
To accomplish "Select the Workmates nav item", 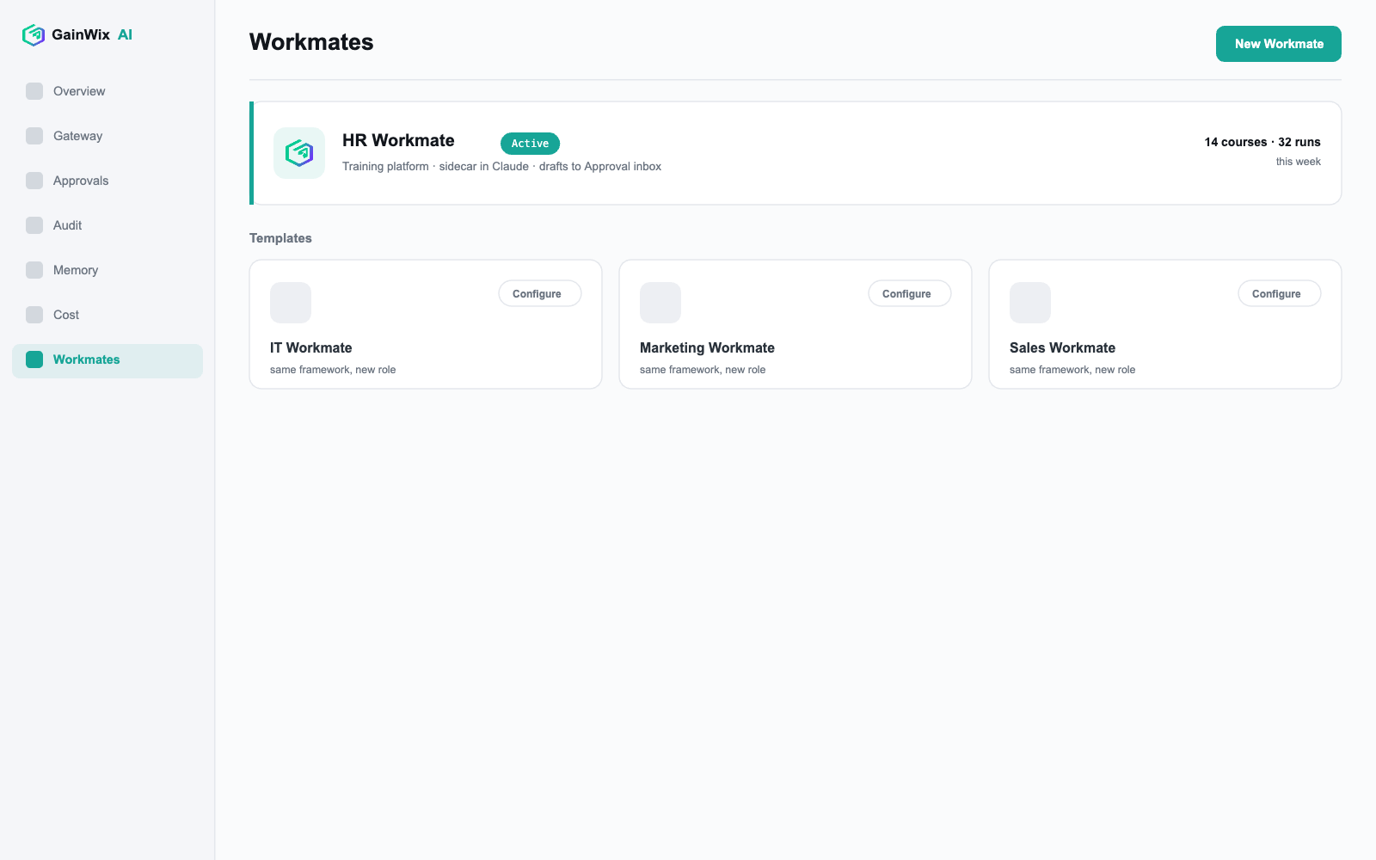I will tap(107, 361).
